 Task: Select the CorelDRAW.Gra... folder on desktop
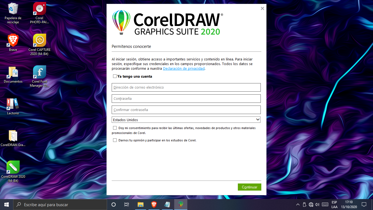[13, 138]
